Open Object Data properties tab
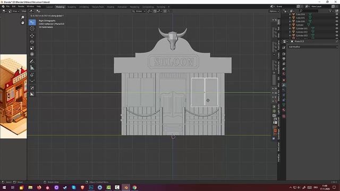Image resolution: width=340 pixels, height=191 pixels. pos(284,105)
